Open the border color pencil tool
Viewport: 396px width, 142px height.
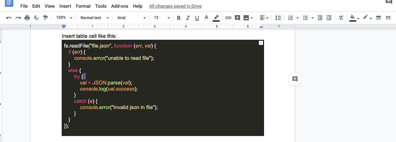click(366, 18)
